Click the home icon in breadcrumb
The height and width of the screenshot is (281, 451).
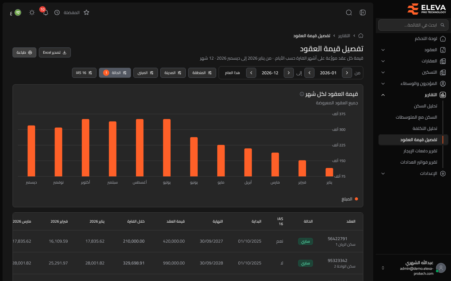(x=361, y=36)
